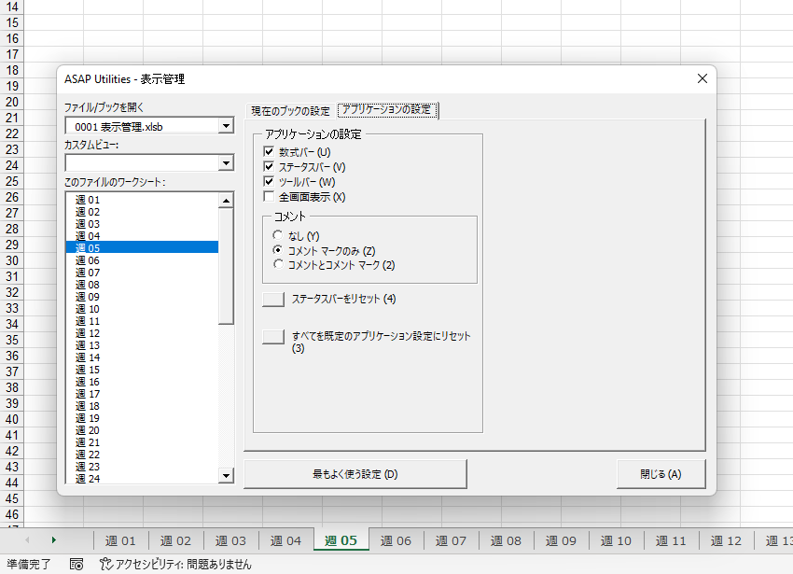Click the 最もよく使う設定 (D) button
Screen dimensions: 793x574
tap(355, 474)
